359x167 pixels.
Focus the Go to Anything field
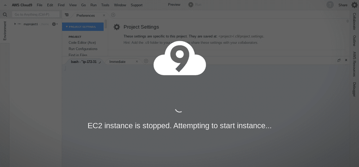(x=36, y=14)
